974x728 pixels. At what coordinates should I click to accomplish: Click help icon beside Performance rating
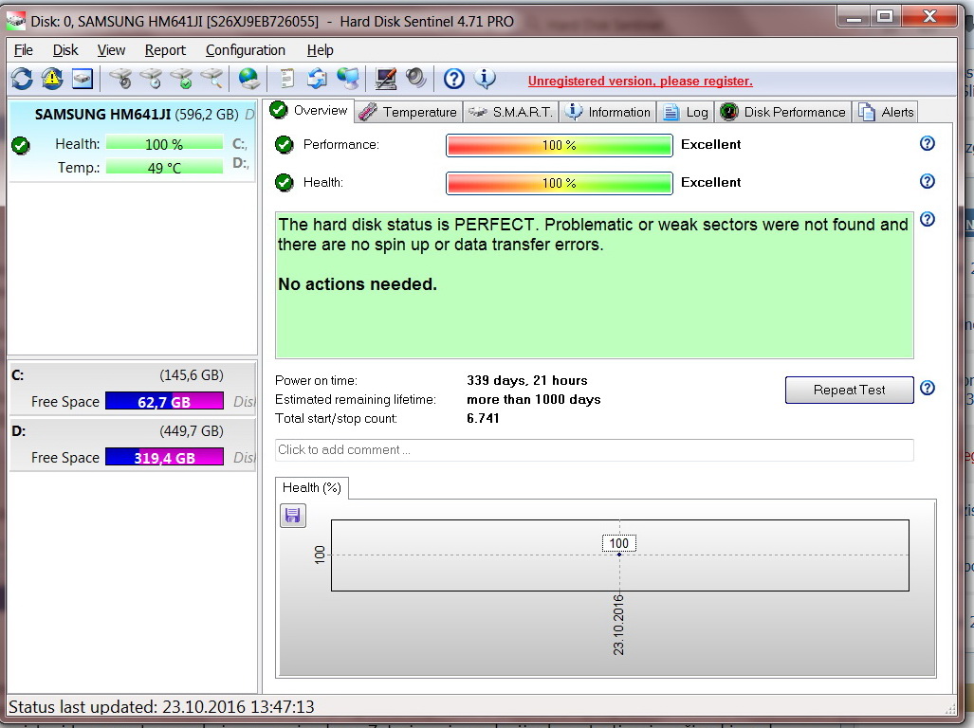click(x=927, y=144)
